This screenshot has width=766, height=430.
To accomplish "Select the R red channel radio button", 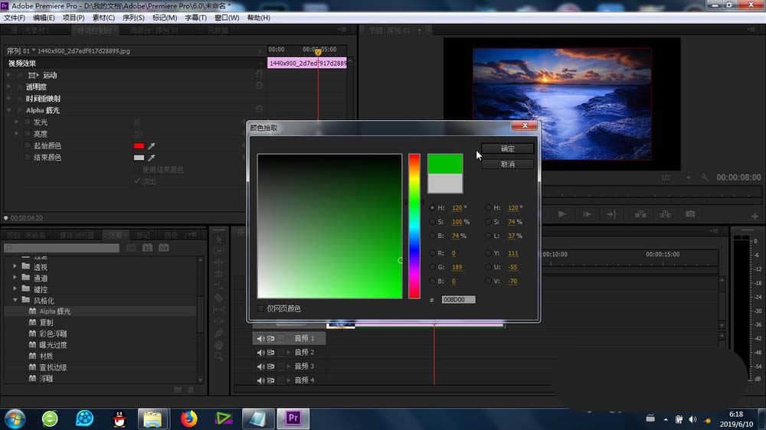I will 432,253.
